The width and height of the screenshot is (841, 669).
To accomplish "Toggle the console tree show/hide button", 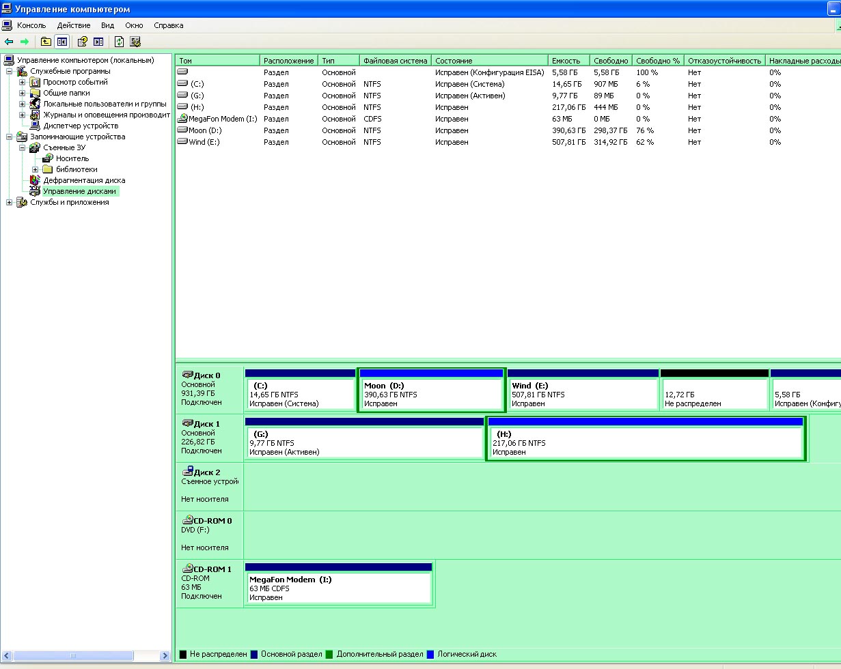I will click(62, 42).
